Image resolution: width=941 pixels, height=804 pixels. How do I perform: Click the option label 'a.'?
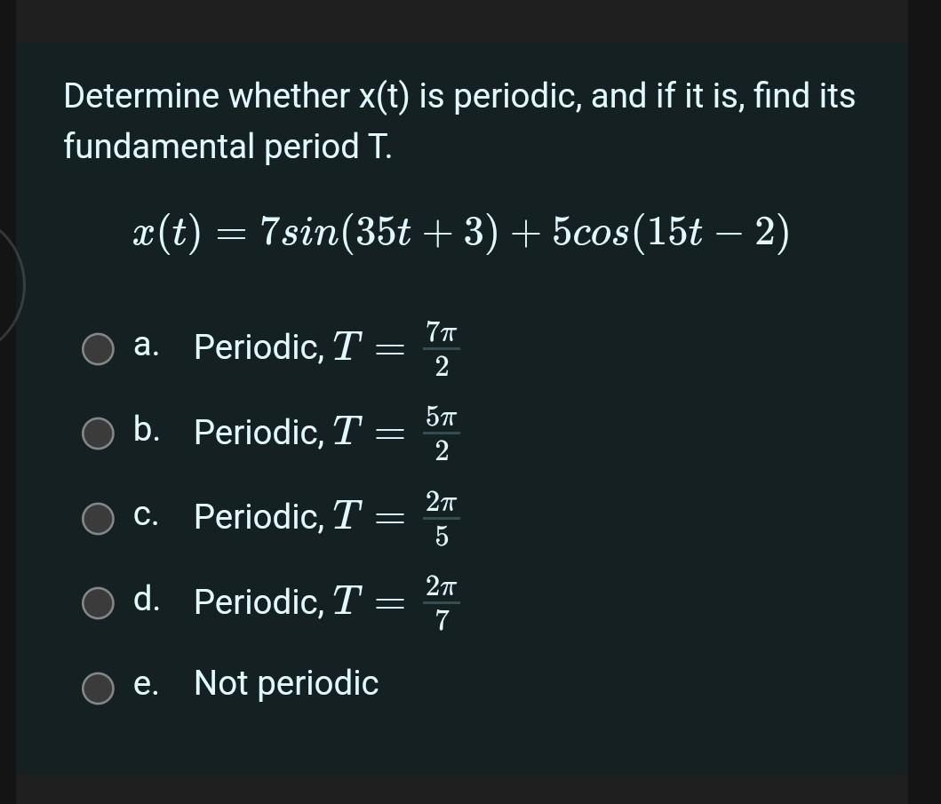point(145,347)
